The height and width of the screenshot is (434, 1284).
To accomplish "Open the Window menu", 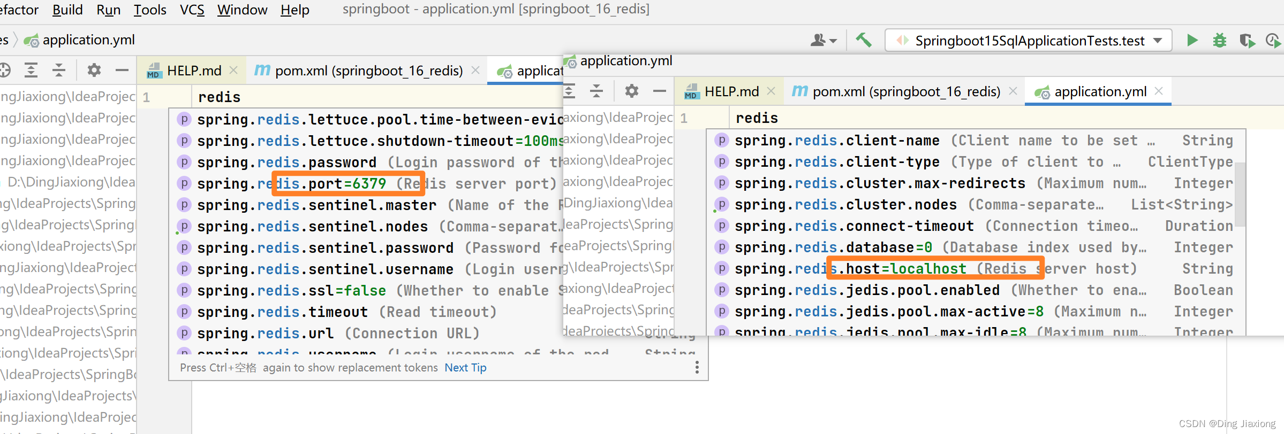I will (242, 10).
